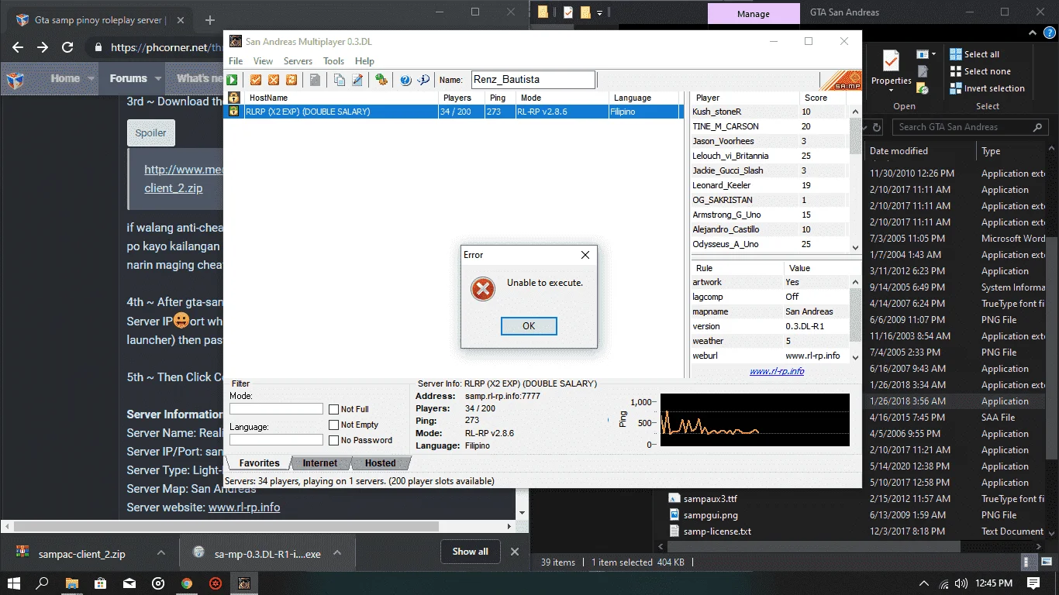Screen dimensions: 1059x595
Task: Expand the Properties dropdown arrow in Explorer ribbon
Action: pos(892,90)
